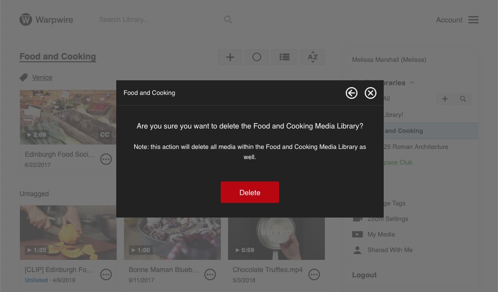
Task: Click the red Delete button
Action: point(249,192)
